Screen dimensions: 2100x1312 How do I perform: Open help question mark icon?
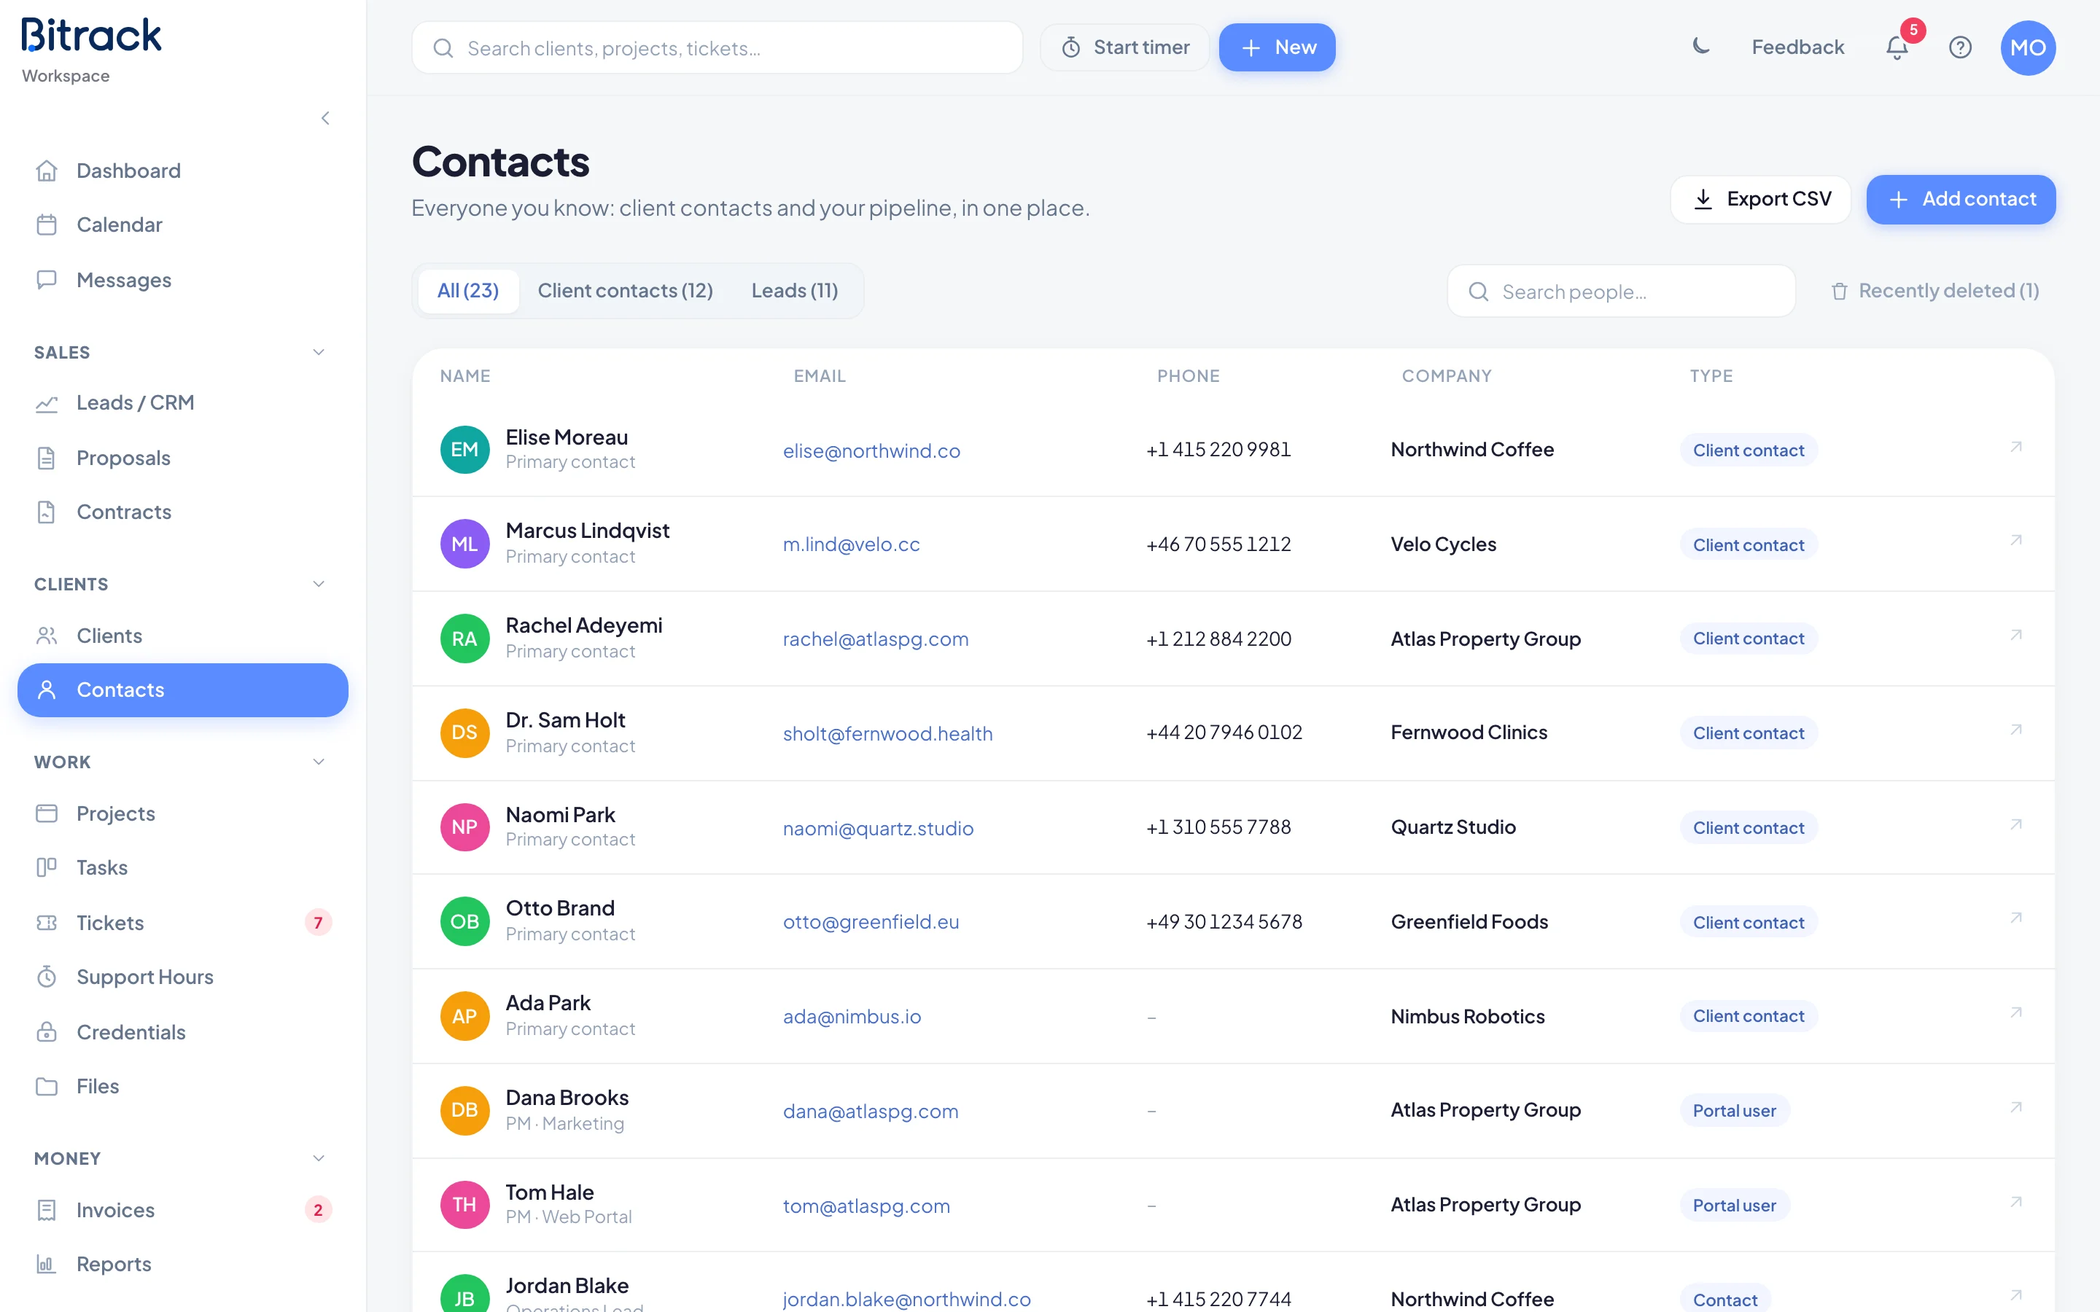[x=1960, y=47]
